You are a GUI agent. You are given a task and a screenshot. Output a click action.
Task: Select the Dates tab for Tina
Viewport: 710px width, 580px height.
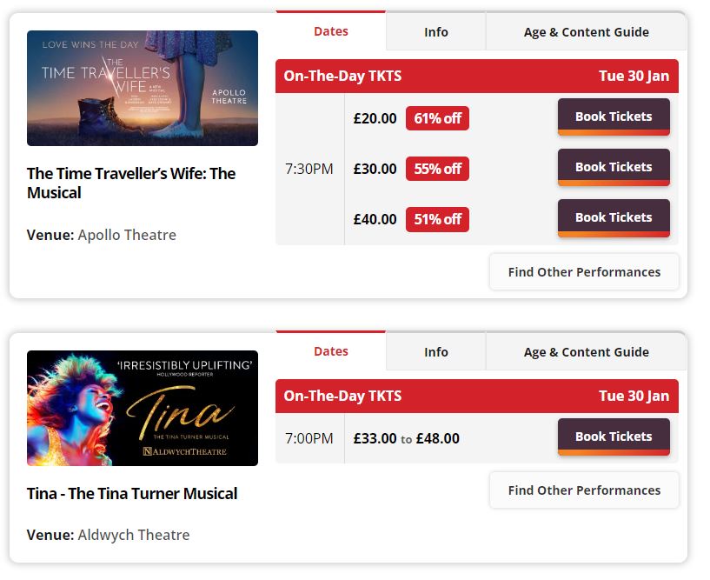click(331, 351)
